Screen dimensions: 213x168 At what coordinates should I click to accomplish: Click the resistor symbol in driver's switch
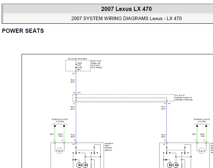[91, 165]
